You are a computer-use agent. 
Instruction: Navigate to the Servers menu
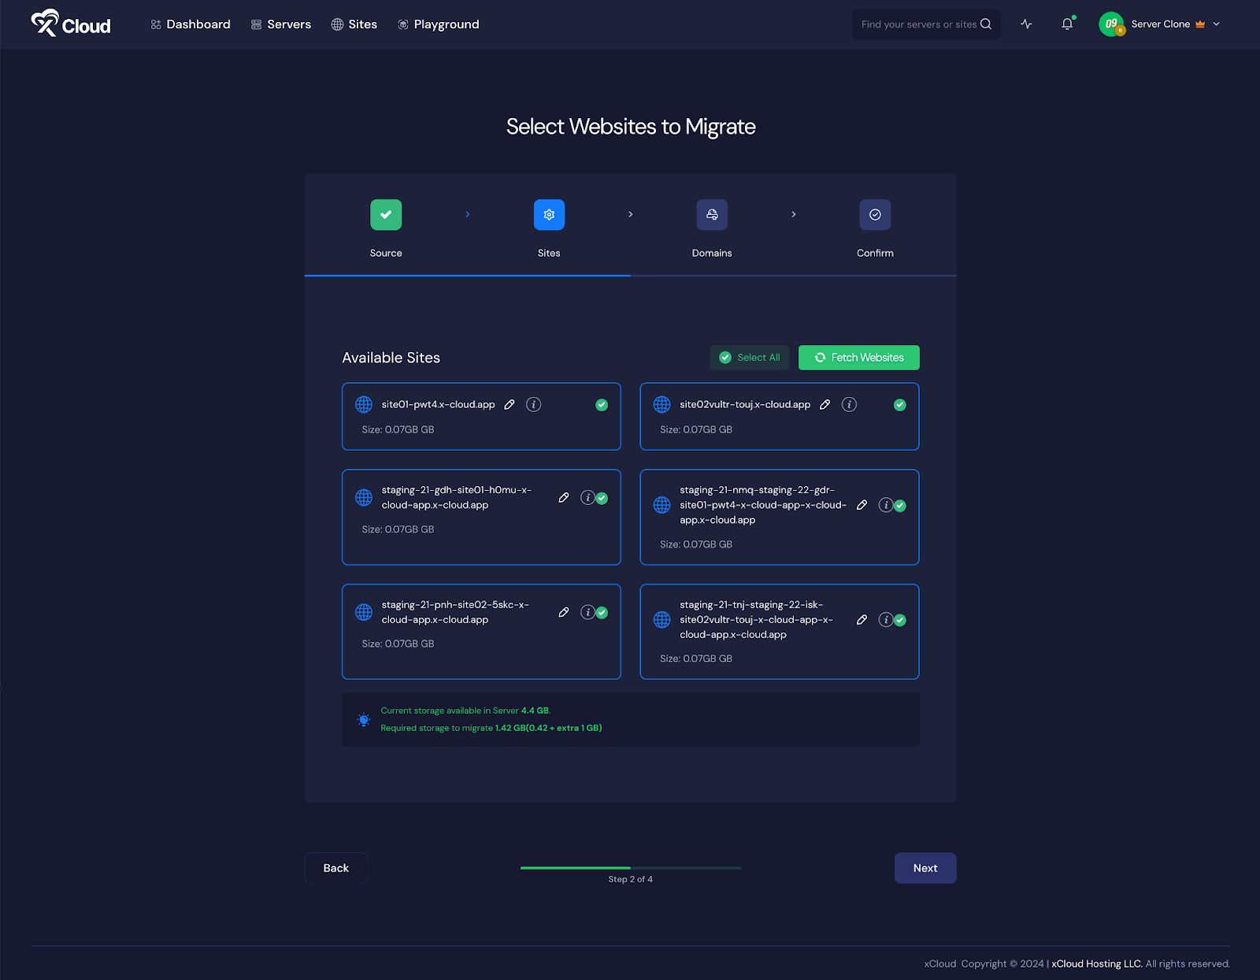(281, 24)
